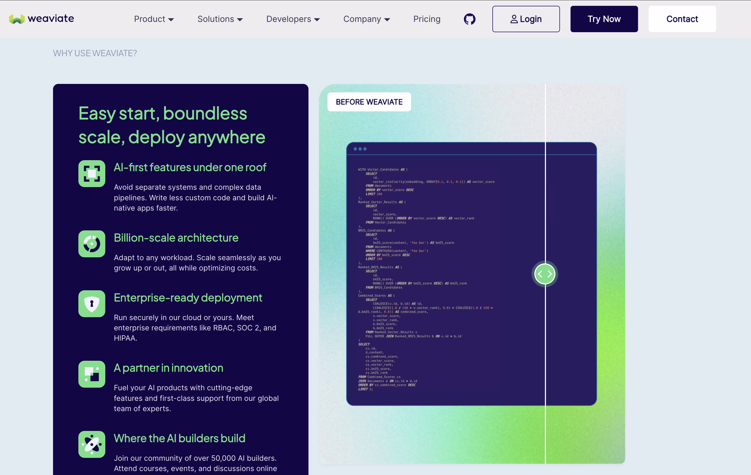Click the AI-first features under one roof heading
This screenshot has width=751, height=475.
tap(190, 168)
